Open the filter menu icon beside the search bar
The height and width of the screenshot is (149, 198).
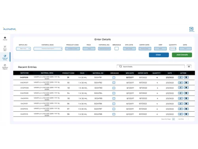point(189,66)
